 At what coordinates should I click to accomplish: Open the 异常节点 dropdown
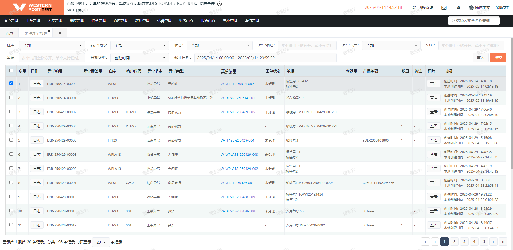pos(391,46)
